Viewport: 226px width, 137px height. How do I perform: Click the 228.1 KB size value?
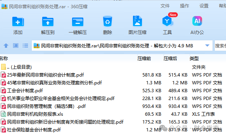click(x=152, y=99)
